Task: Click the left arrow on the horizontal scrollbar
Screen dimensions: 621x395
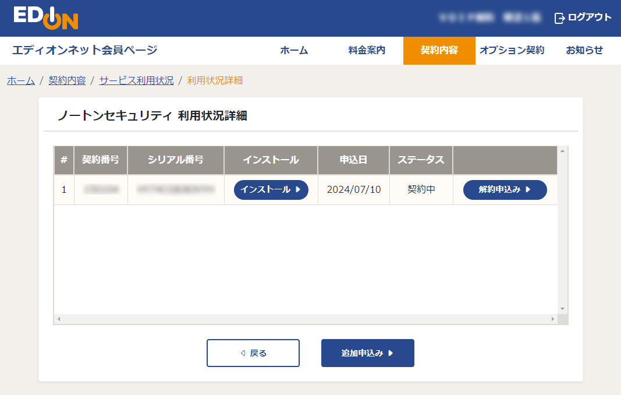Action: coord(58,318)
